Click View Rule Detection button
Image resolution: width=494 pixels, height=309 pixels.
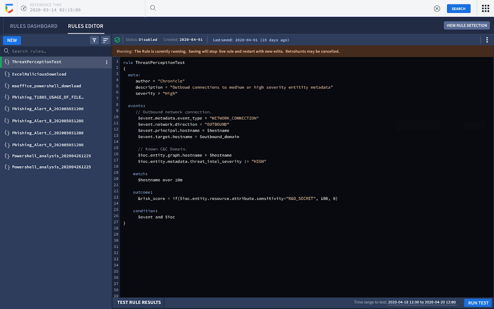[467, 25]
